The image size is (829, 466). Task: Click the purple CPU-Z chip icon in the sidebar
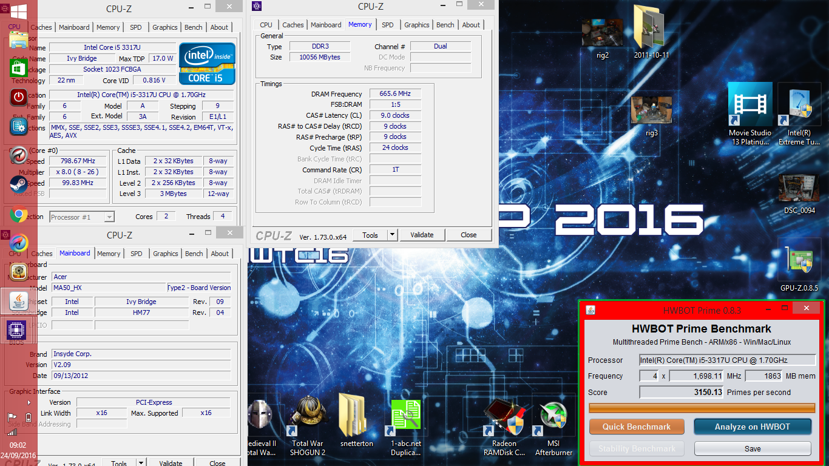click(x=16, y=331)
